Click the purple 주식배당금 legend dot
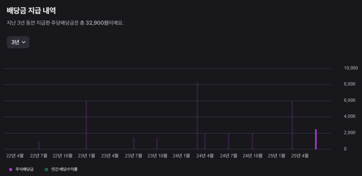This screenshot has height=176, width=362. point(11,170)
